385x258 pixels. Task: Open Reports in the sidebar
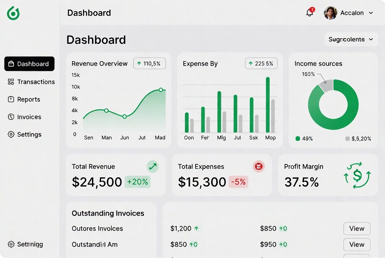(24, 99)
